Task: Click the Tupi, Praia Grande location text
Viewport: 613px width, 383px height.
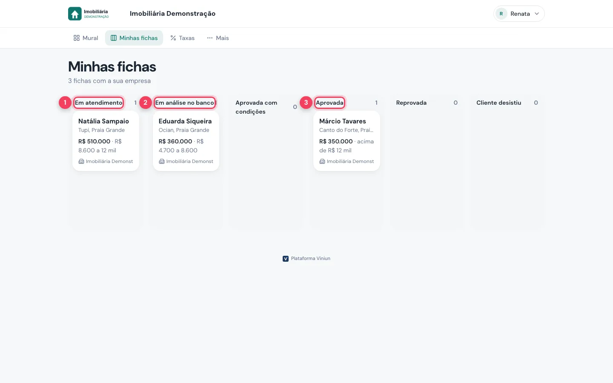Action: (102, 130)
